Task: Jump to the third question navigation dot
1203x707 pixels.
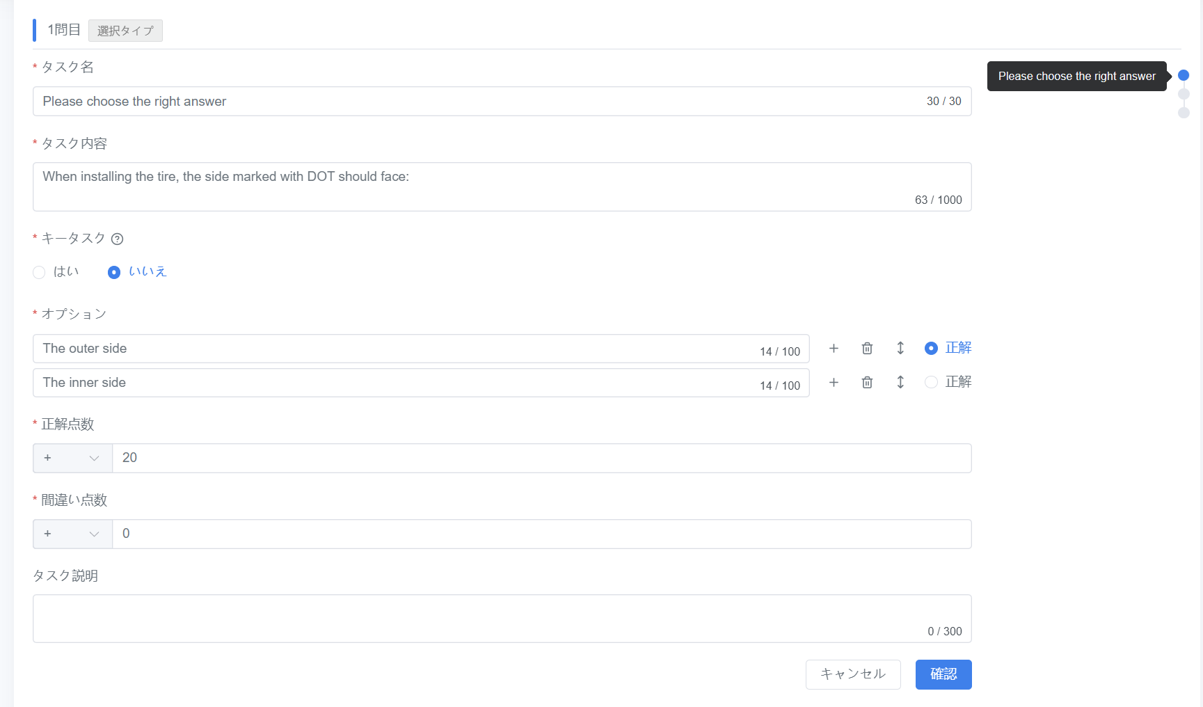Action: point(1184,113)
